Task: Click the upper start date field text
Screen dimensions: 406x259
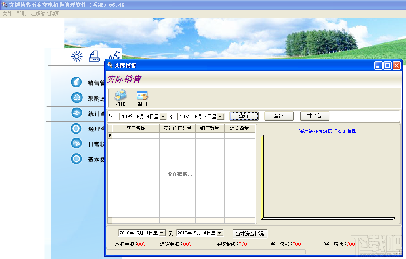Action: click(x=139, y=117)
